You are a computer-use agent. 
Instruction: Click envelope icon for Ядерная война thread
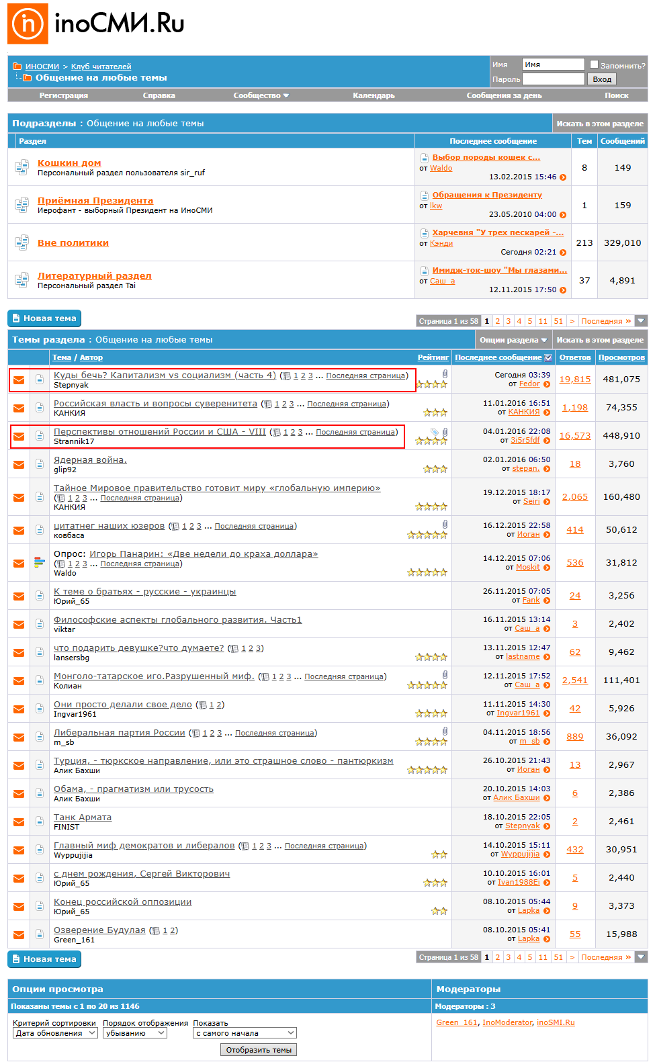19,464
